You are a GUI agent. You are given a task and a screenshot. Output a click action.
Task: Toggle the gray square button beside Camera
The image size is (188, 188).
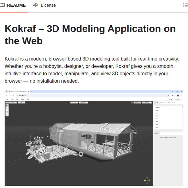click(131, 102)
